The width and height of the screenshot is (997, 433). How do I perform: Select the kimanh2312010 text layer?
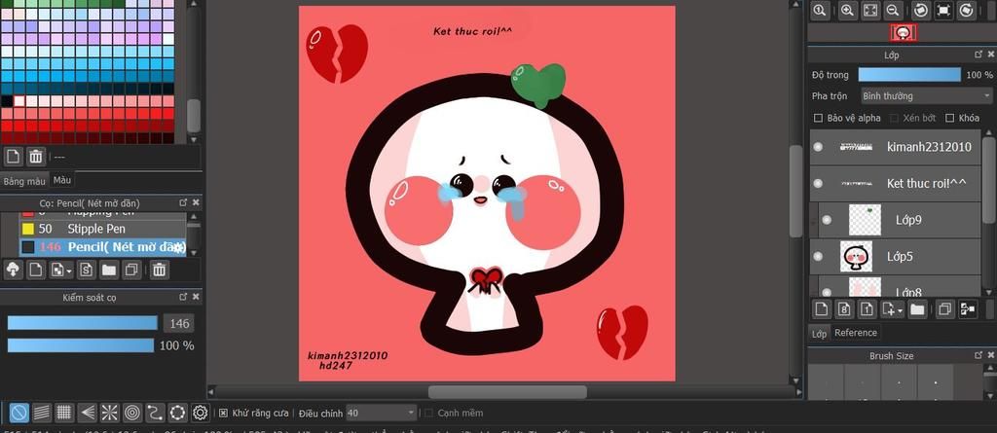click(896, 147)
